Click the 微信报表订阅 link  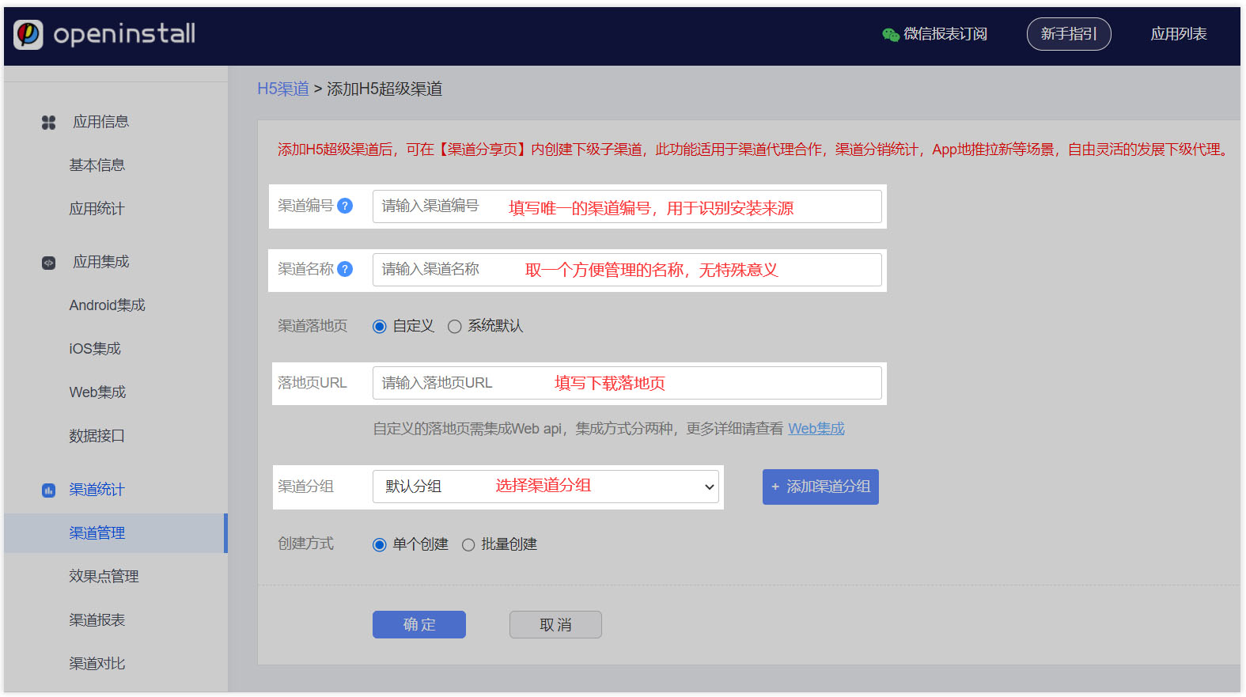[945, 34]
